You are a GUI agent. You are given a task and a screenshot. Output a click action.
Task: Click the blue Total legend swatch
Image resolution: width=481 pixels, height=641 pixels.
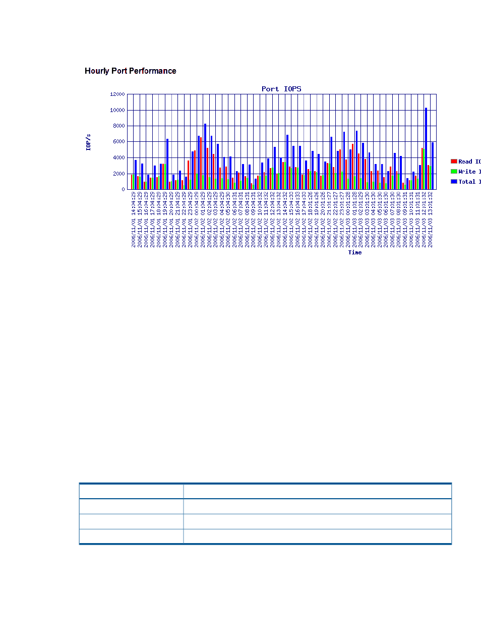[x=454, y=182]
